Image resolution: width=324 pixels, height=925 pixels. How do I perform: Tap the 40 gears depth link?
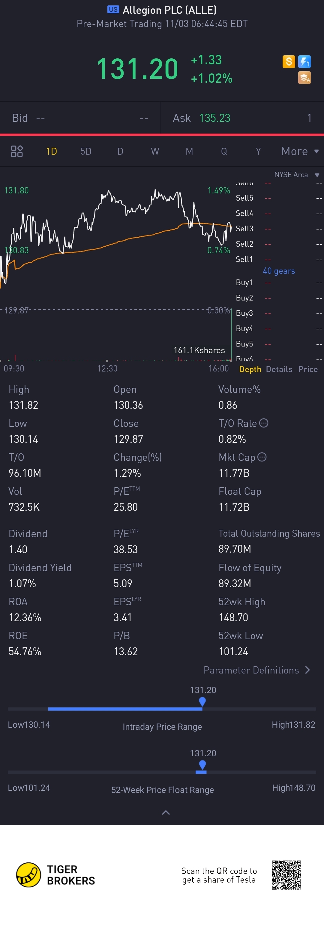pos(279,271)
